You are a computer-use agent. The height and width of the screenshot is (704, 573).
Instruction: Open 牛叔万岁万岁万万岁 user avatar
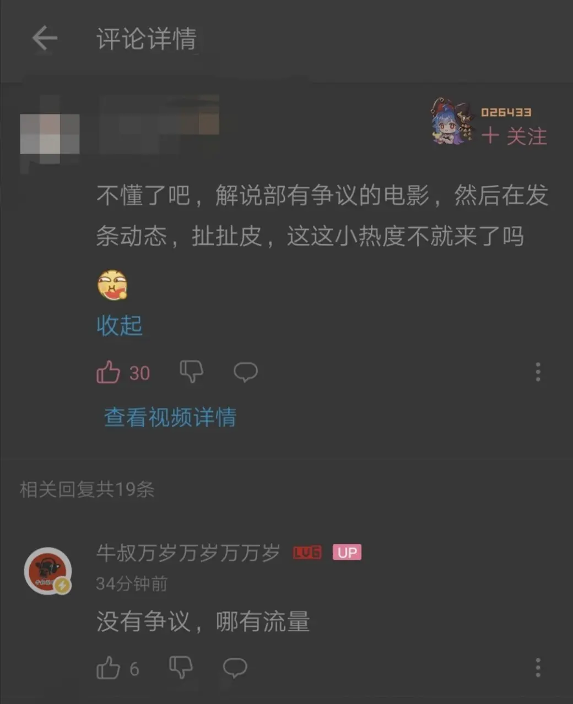[48, 571]
